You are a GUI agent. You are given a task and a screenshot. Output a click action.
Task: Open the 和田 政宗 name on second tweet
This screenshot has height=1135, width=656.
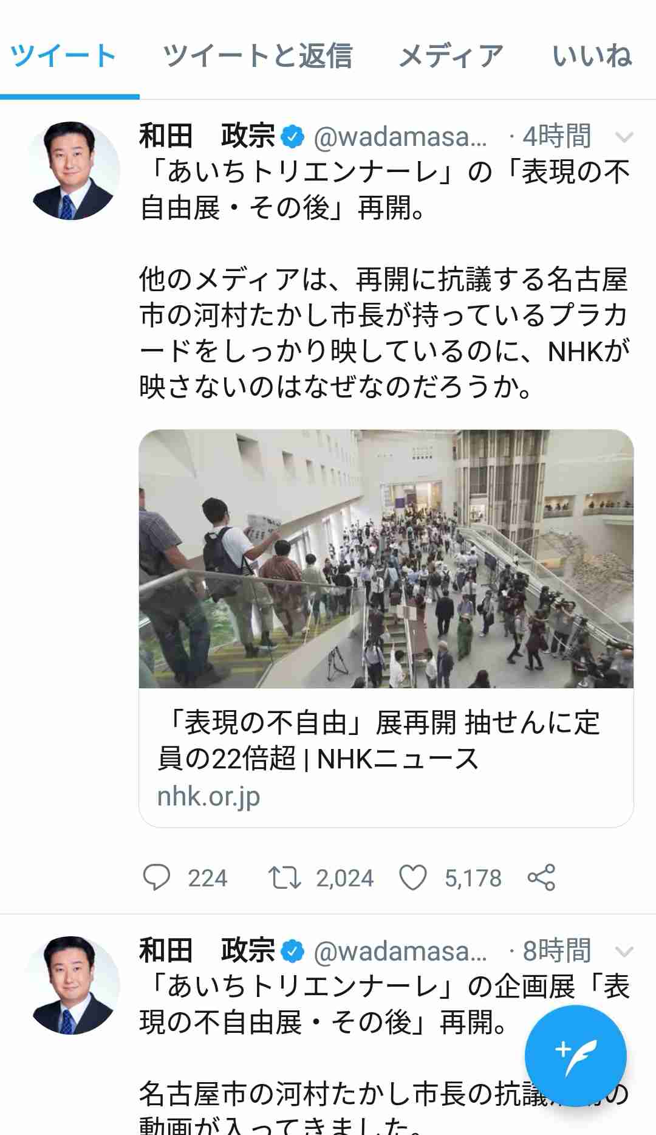pyautogui.click(x=207, y=950)
